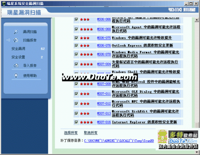Click the Microsoft MFC vulnerability description

point(146,103)
